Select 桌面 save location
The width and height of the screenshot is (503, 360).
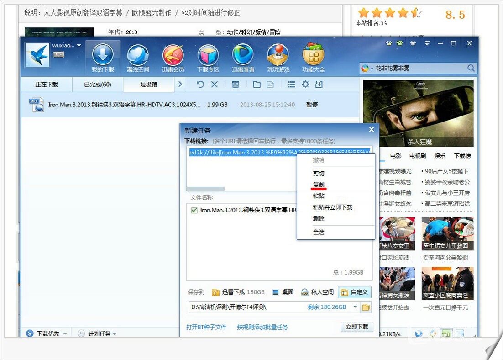click(283, 292)
